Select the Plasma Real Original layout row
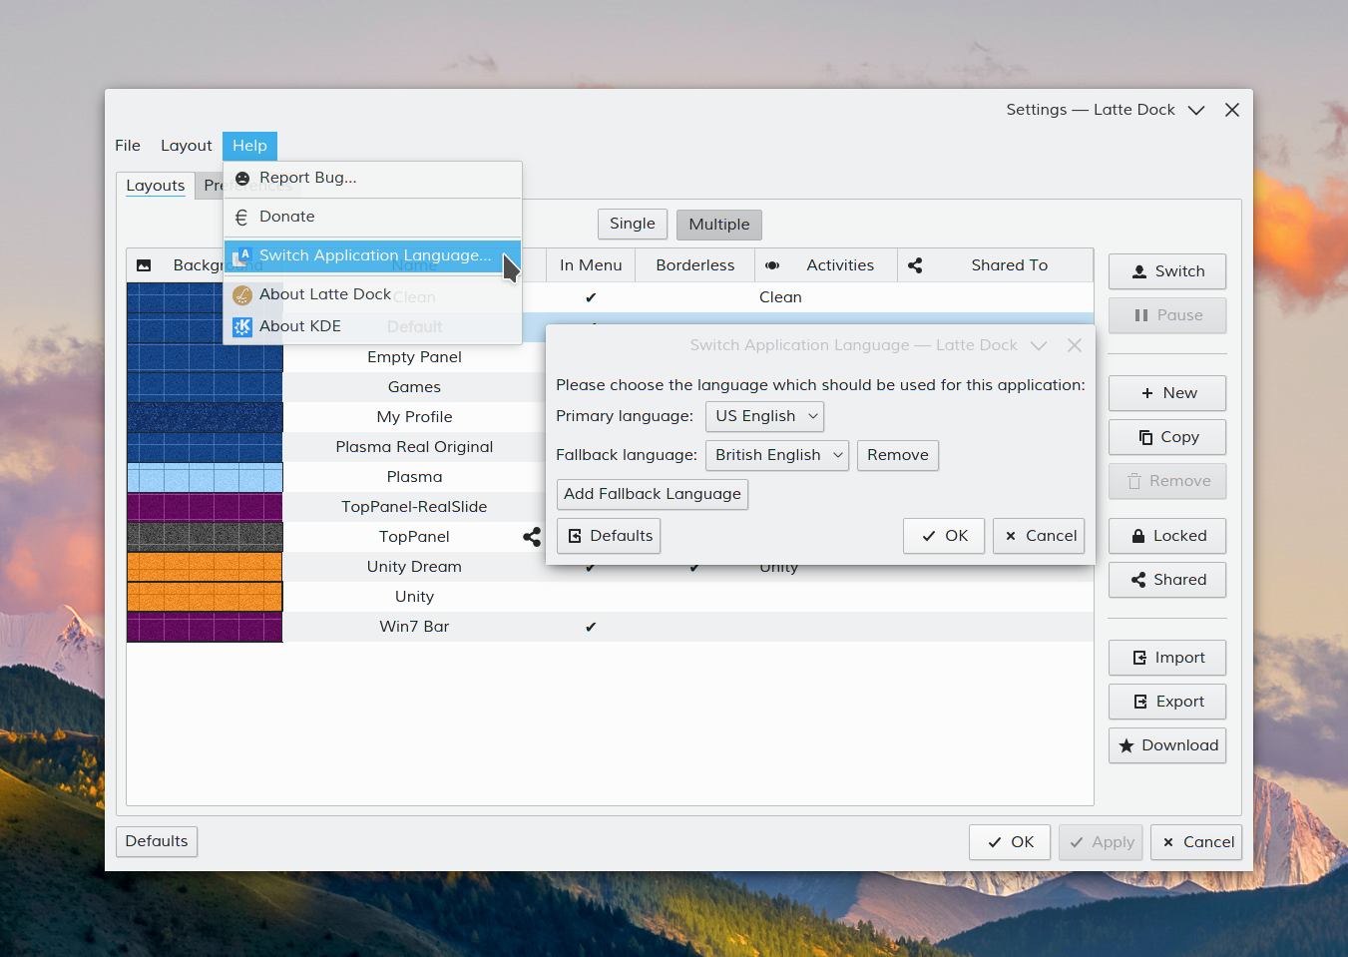1348x957 pixels. (414, 447)
